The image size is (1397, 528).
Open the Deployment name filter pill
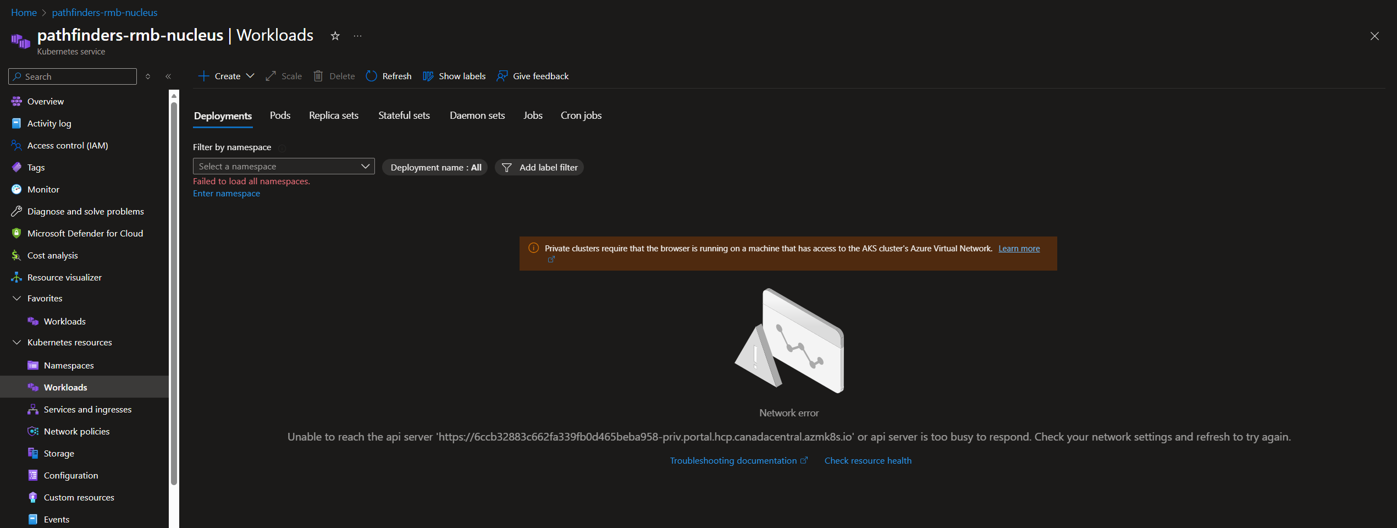(x=435, y=167)
